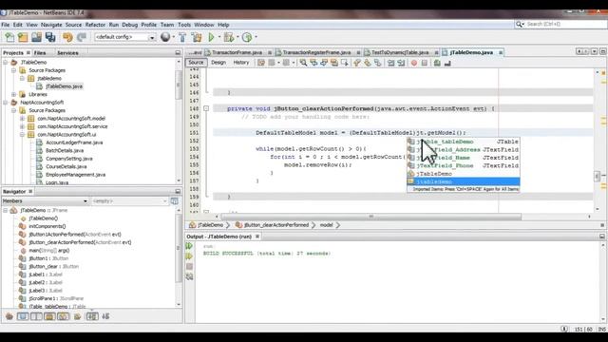Click the sort icon at Navigator bottom bar end
The height and width of the screenshot is (342, 608).
[x=105, y=316]
